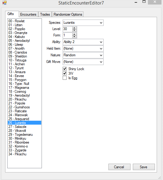163x180 pixels.
Task: Increase Level with the up arrow
Action: point(74,28)
